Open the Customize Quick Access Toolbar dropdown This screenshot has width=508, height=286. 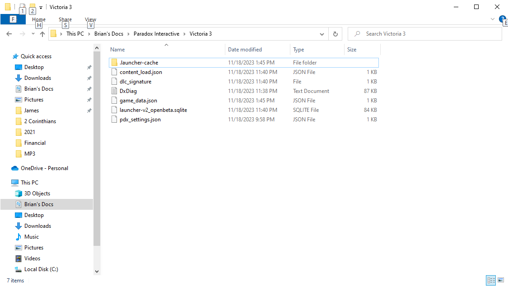[x=41, y=7]
